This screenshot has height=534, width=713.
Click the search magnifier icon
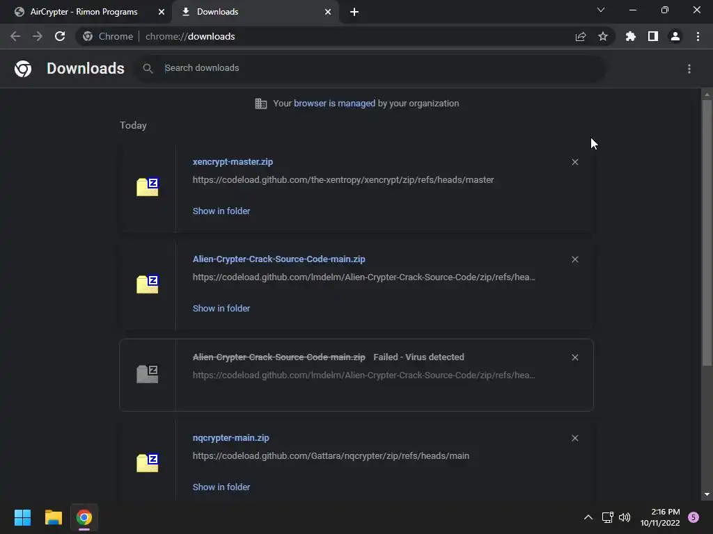148,69
